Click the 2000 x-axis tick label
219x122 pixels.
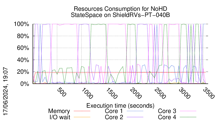[x=136, y=93]
